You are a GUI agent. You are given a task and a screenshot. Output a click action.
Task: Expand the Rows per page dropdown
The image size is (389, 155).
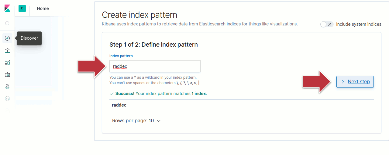click(136, 120)
